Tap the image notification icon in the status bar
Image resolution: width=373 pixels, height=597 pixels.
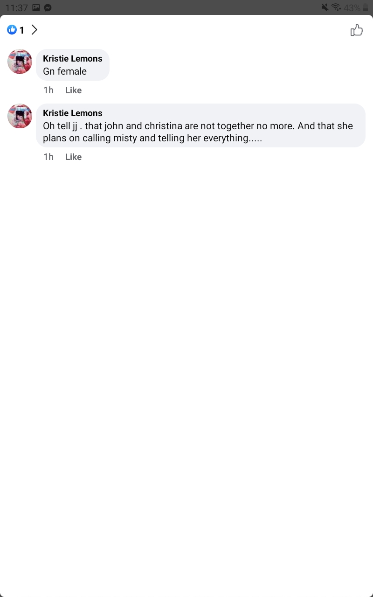coord(36,7)
